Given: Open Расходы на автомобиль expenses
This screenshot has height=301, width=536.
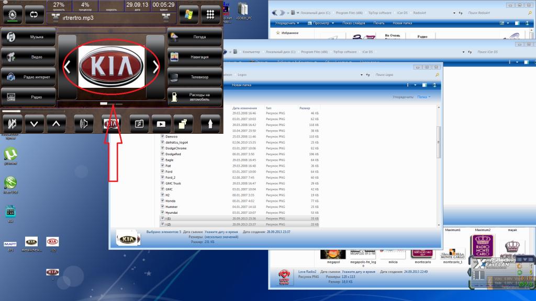Looking at the screenshot, I should click(x=195, y=97).
